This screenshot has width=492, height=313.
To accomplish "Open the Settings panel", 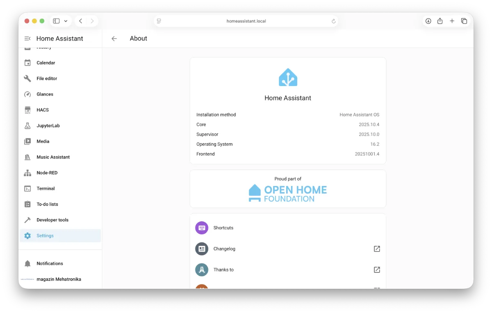I will (45, 236).
